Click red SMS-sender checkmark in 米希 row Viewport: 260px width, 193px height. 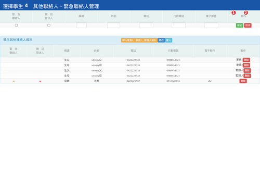[x=40, y=81]
